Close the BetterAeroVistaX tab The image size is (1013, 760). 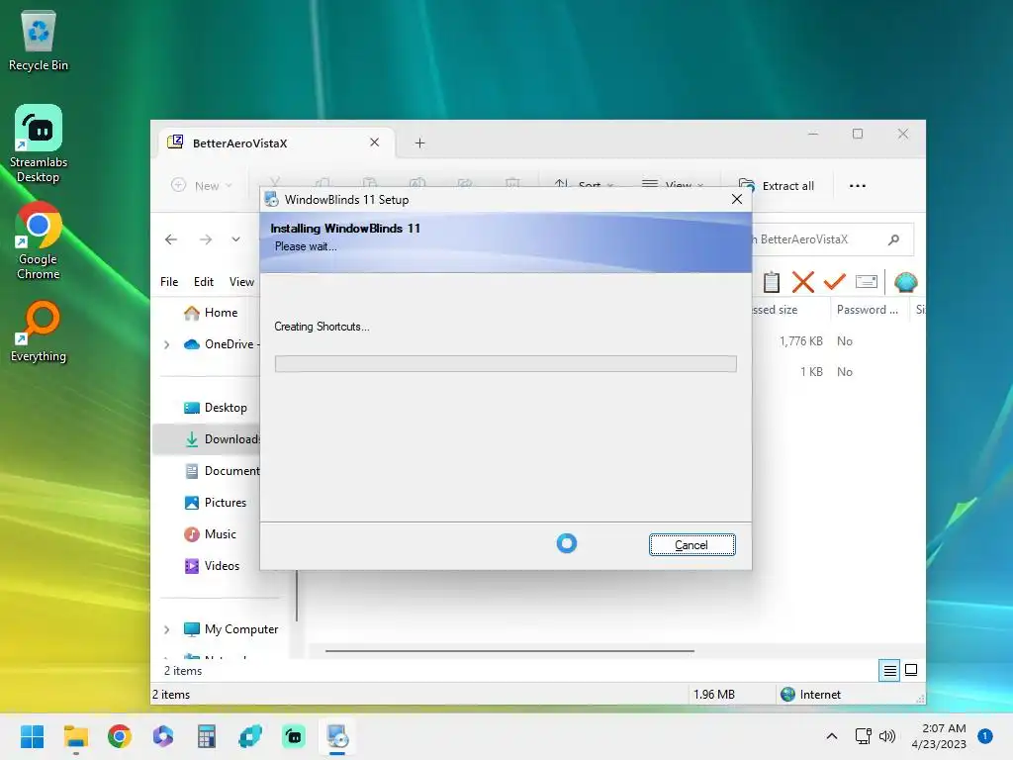pyautogui.click(x=374, y=142)
